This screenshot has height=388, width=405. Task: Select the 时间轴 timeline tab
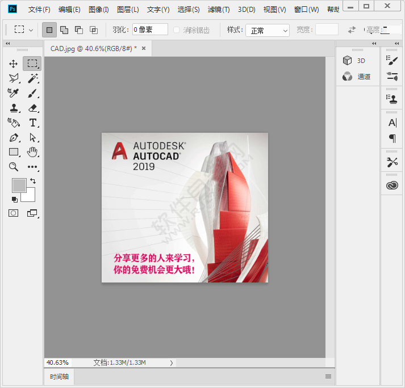pos(59,377)
